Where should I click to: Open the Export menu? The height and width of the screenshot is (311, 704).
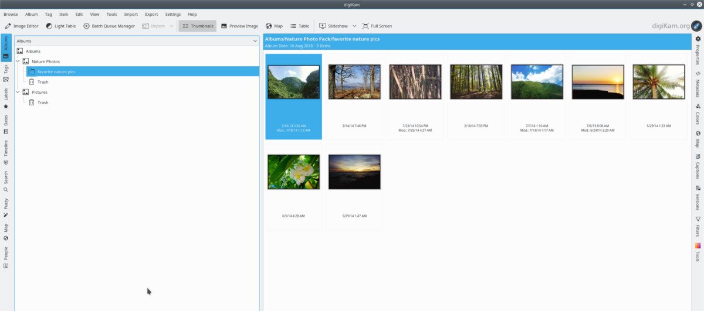pos(151,14)
